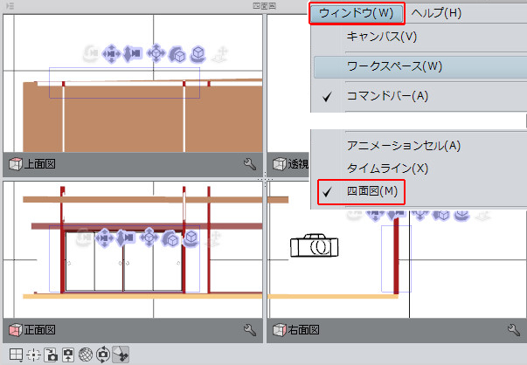Toggle the コマンドバー(A) menu item
Viewport: 527px width, 365px height.
387,96
